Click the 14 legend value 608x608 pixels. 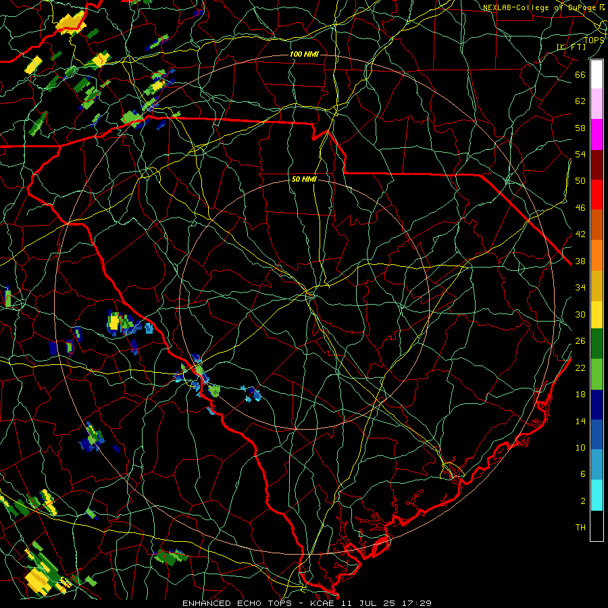pyautogui.click(x=580, y=421)
